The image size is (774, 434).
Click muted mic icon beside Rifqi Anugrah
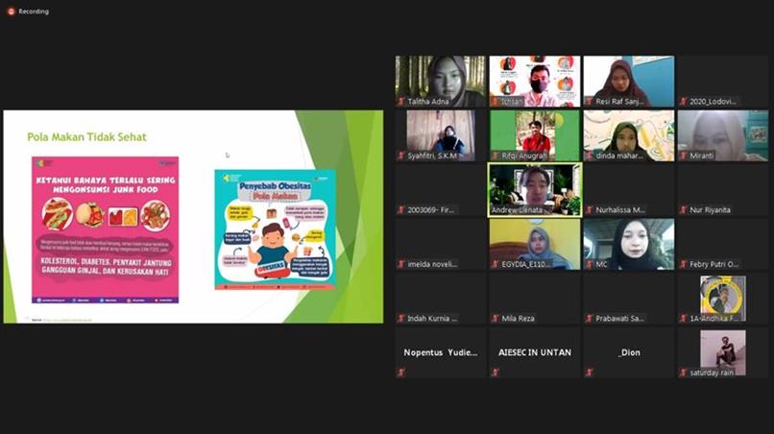tap(496, 156)
